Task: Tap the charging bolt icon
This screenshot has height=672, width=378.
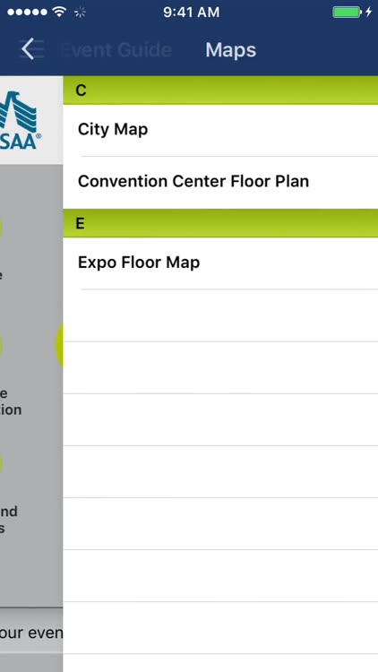Action: (368, 12)
